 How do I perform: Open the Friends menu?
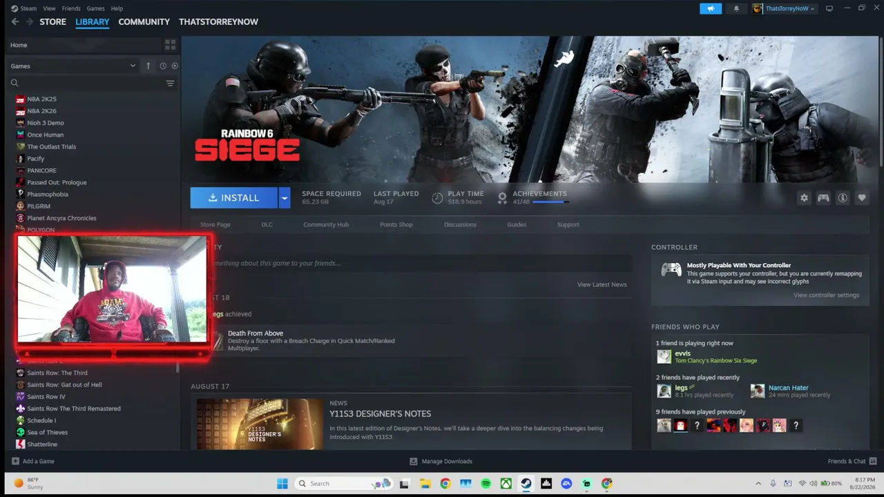click(71, 8)
